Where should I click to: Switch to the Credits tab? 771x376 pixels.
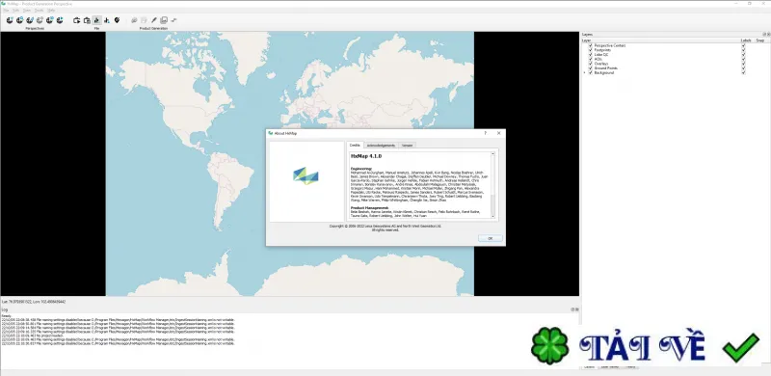[355, 146]
